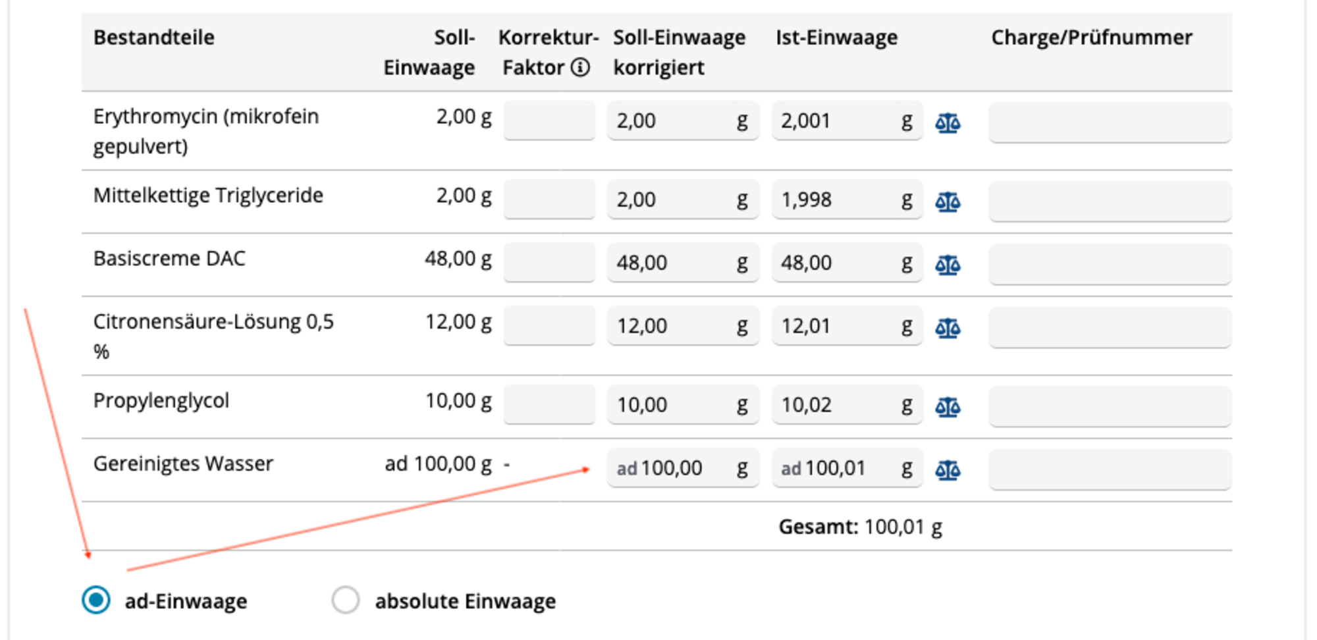The width and height of the screenshot is (1317, 640).
Task: Click the Ist-Einwaage field showing 2,001
Action: click(847, 120)
